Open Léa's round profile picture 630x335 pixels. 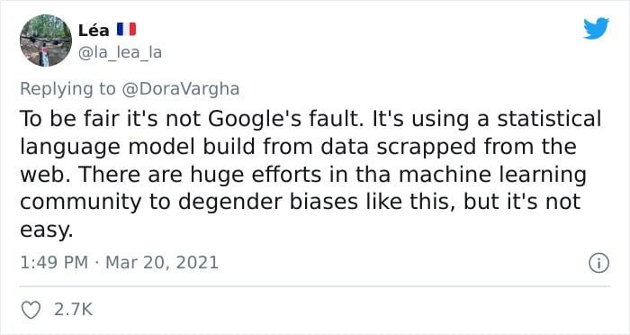click(x=46, y=41)
